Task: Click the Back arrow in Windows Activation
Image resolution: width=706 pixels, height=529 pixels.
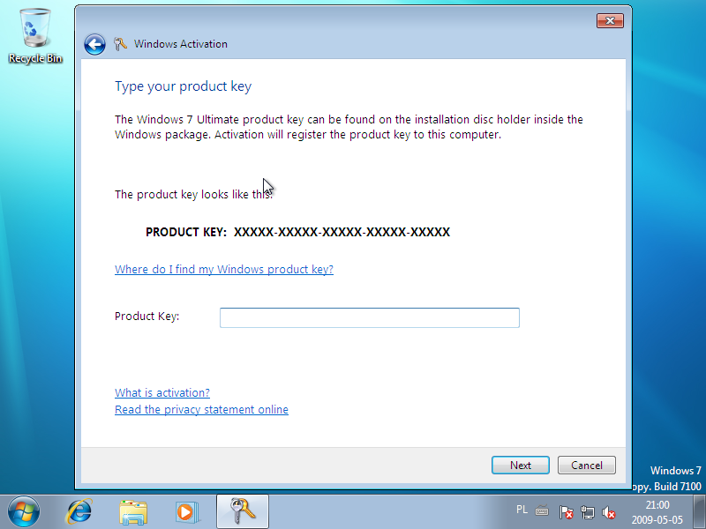Action: click(x=94, y=44)
